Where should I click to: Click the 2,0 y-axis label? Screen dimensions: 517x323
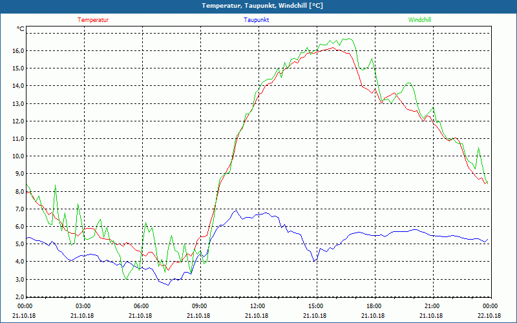tap(19, 297)
